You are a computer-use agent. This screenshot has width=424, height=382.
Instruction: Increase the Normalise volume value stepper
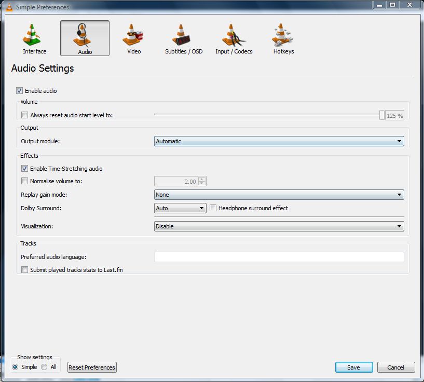click(x=202, y=179)
